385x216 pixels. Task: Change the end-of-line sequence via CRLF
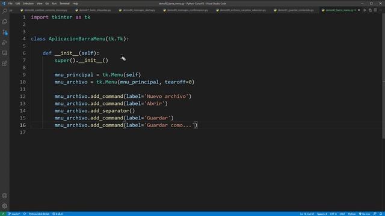point(342,214)
